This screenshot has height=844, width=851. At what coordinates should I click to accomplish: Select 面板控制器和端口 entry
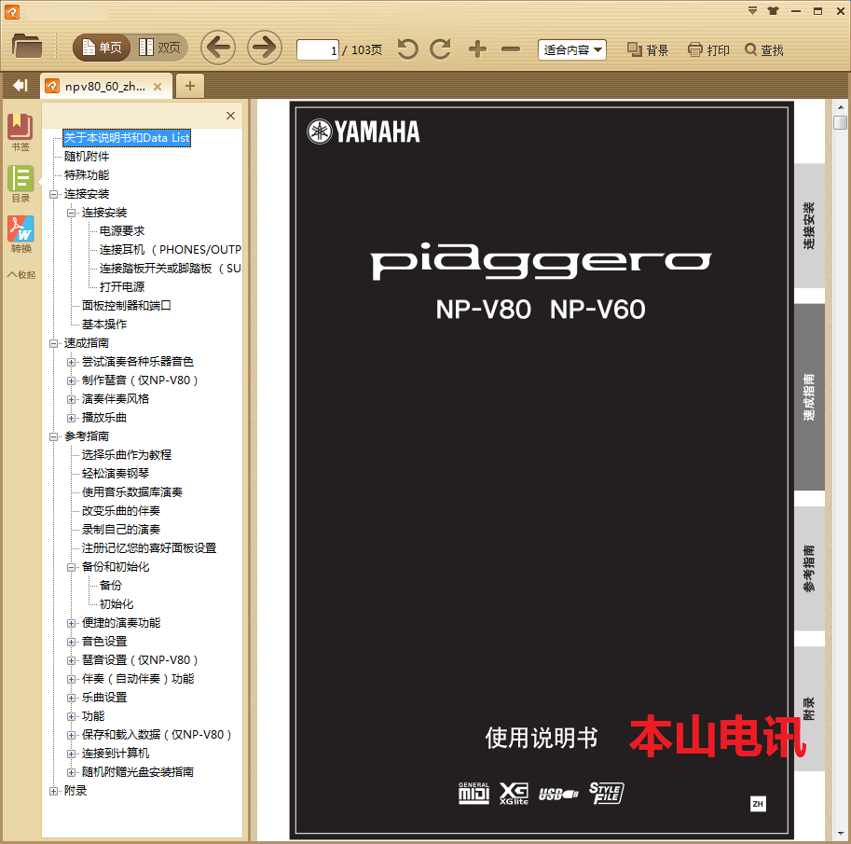(127, 306)
